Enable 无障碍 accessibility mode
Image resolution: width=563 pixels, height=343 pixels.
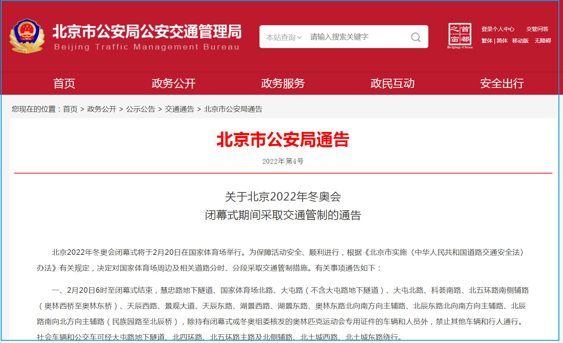click(x=543, y=41)
